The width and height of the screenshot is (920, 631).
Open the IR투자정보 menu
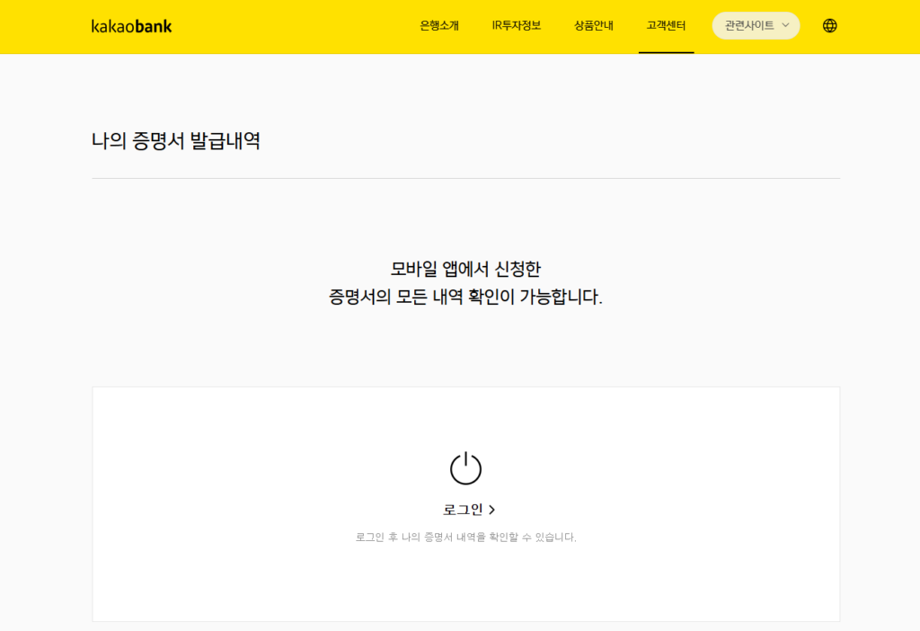point(517,26)
